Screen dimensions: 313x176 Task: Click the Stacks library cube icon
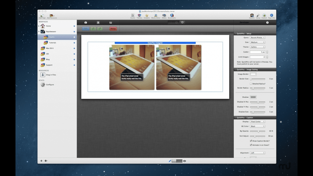pos(86,23)
